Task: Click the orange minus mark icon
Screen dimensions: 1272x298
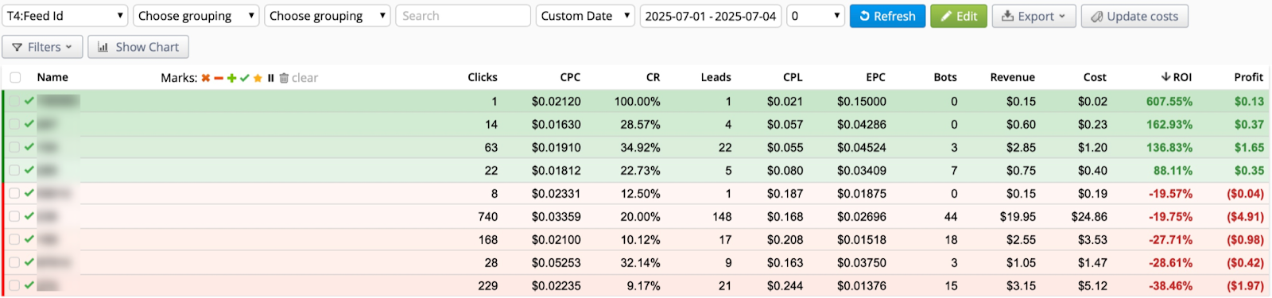Action: (x=219, y=78)
